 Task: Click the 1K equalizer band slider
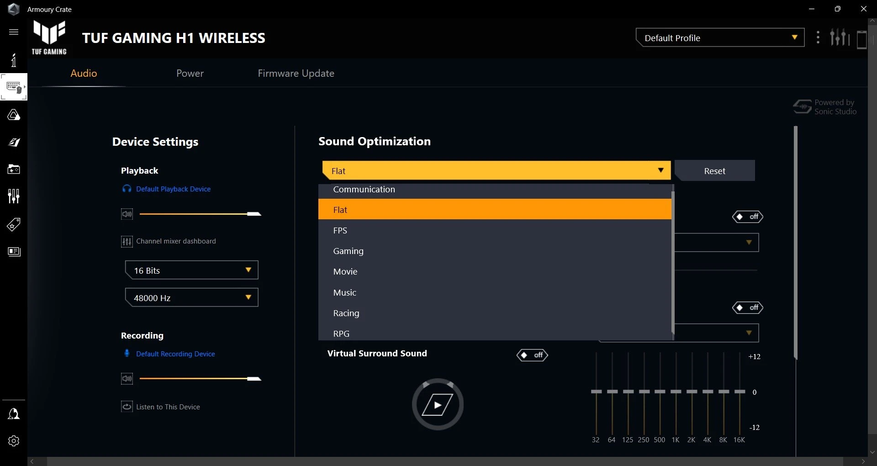676,393
